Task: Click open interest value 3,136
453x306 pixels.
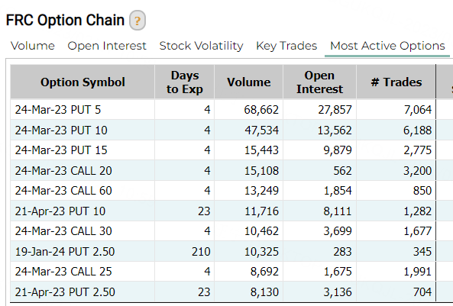Action: 338,292
